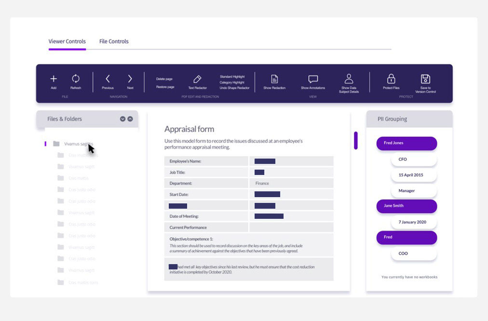The width and height of the screenshot is (488, 321).
Task: Click the Add file plus icon
Action: [54, 79]
